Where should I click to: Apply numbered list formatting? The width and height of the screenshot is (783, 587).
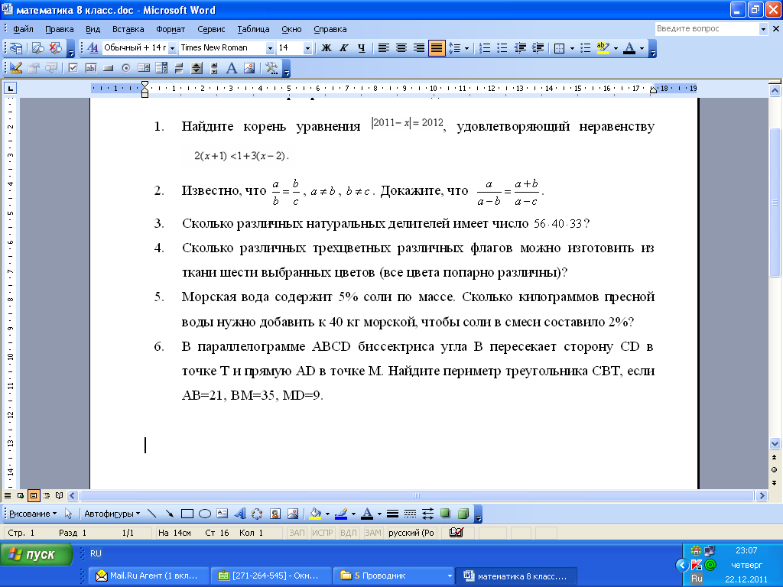click(484, 48)
